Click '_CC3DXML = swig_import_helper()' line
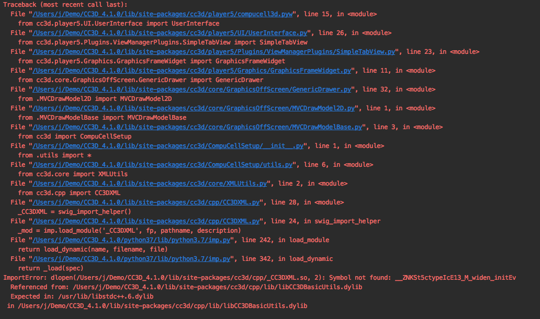Viewport: 540px width, 319px height. pos(75,212)
